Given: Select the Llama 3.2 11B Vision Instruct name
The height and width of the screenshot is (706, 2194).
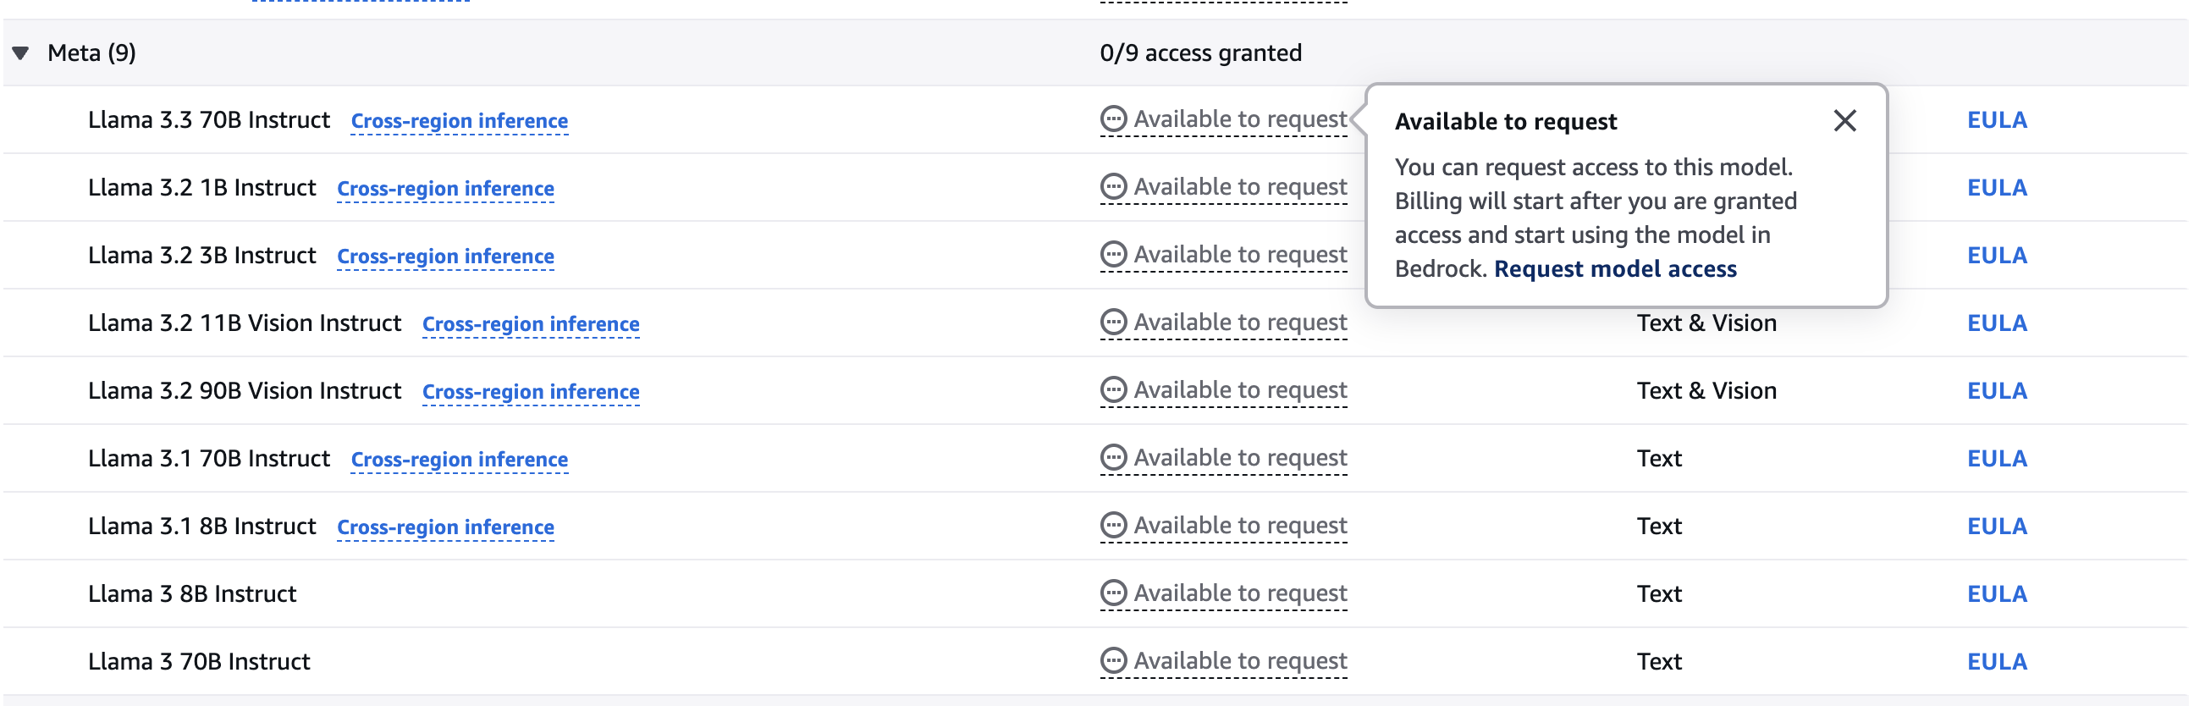Looking at the screenshot, I should tap(245, 323).
